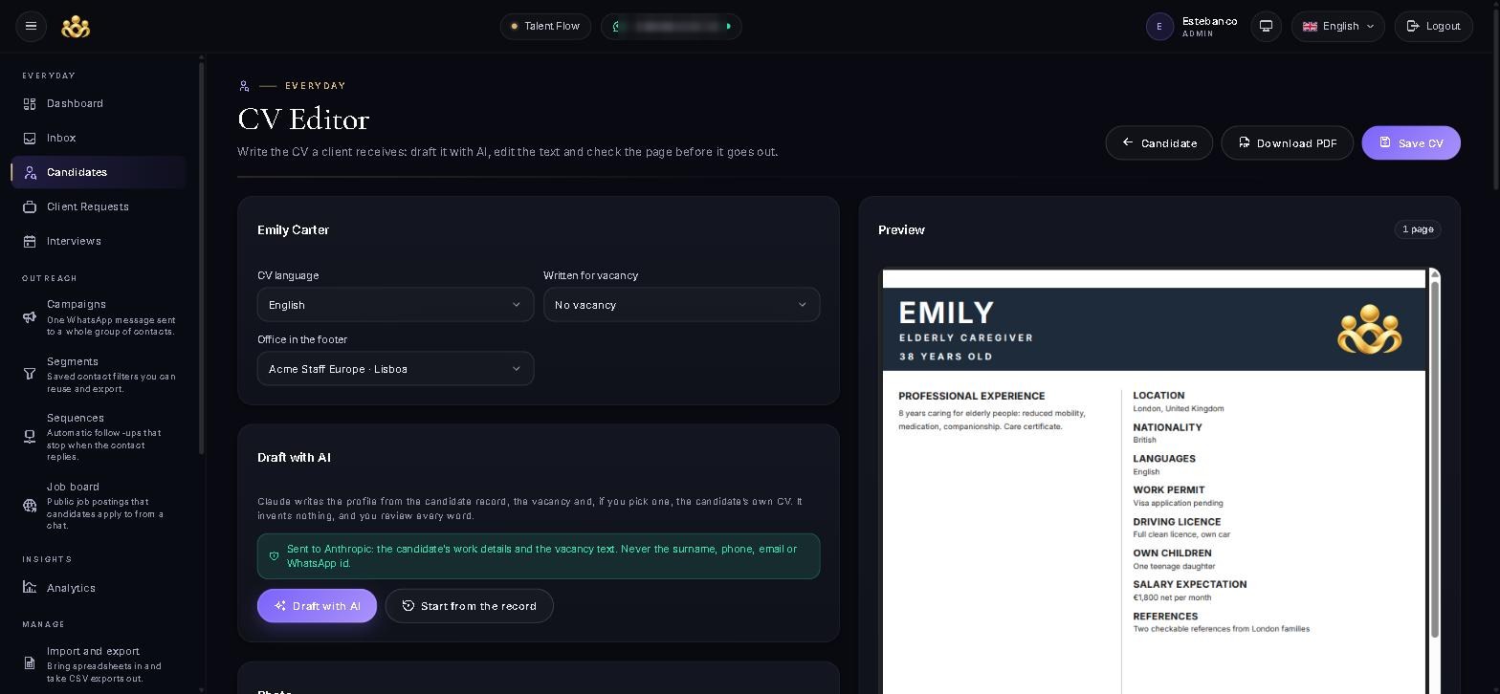This screenshot has width=1500, height=694.
Task: Open the Interviews calendar icon
Action: click(x=30, y=241)
